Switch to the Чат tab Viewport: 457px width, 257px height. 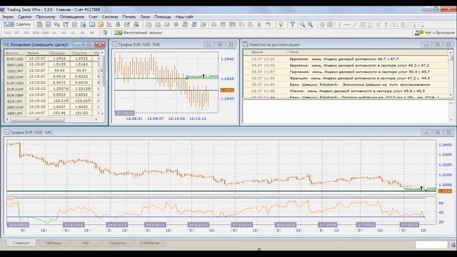tap(85, 243)
